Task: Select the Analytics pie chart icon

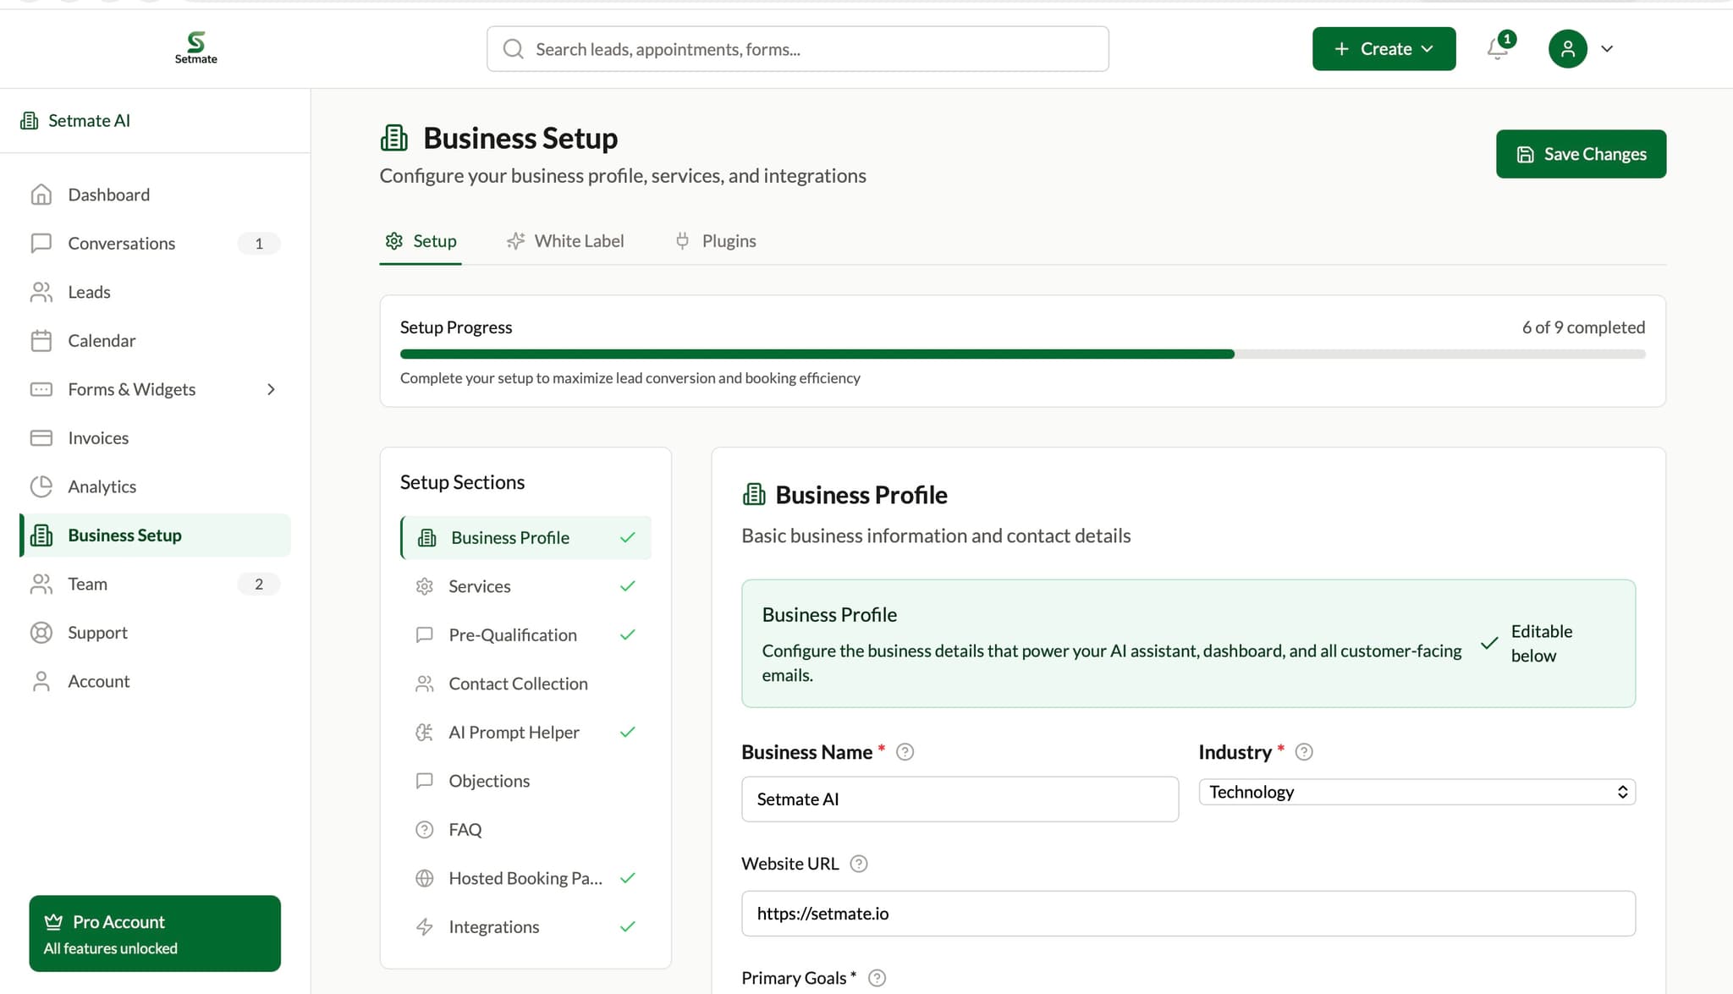Action: point(41,486)
